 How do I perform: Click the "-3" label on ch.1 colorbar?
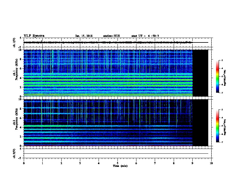pos(221,60)
